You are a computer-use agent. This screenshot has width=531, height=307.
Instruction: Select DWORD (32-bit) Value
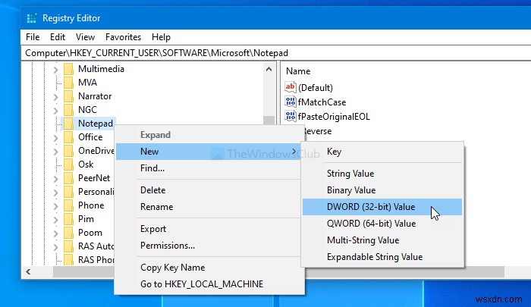382,207
